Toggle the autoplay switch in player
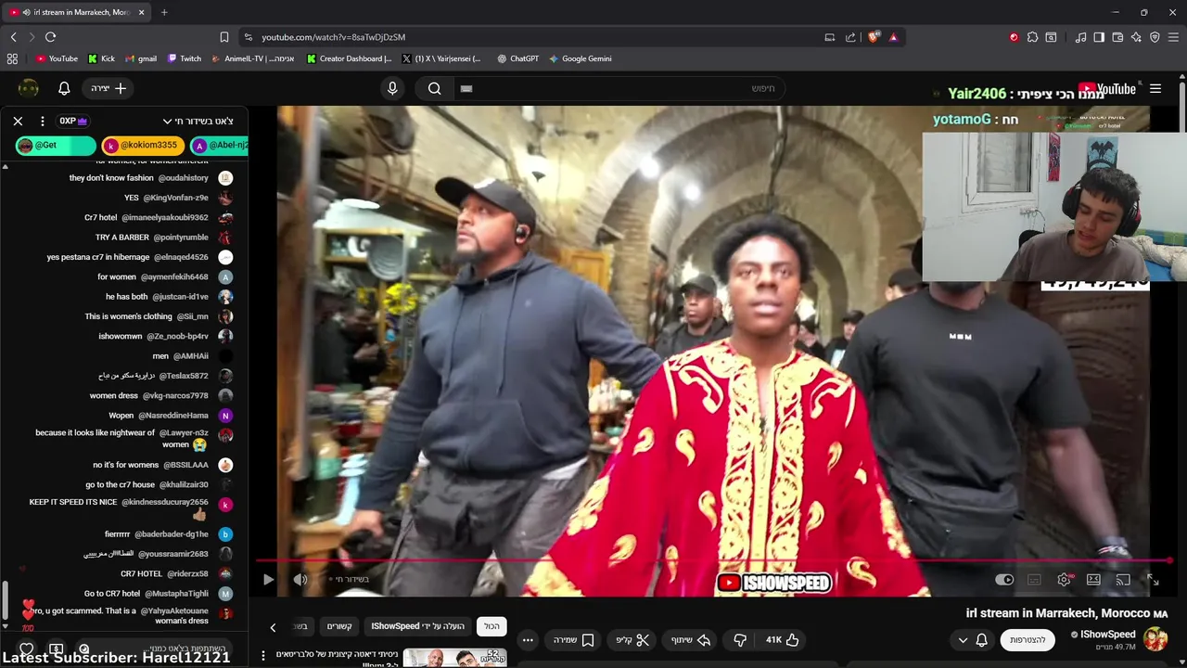This screenshot has width=1187, height=668. 1005,580
